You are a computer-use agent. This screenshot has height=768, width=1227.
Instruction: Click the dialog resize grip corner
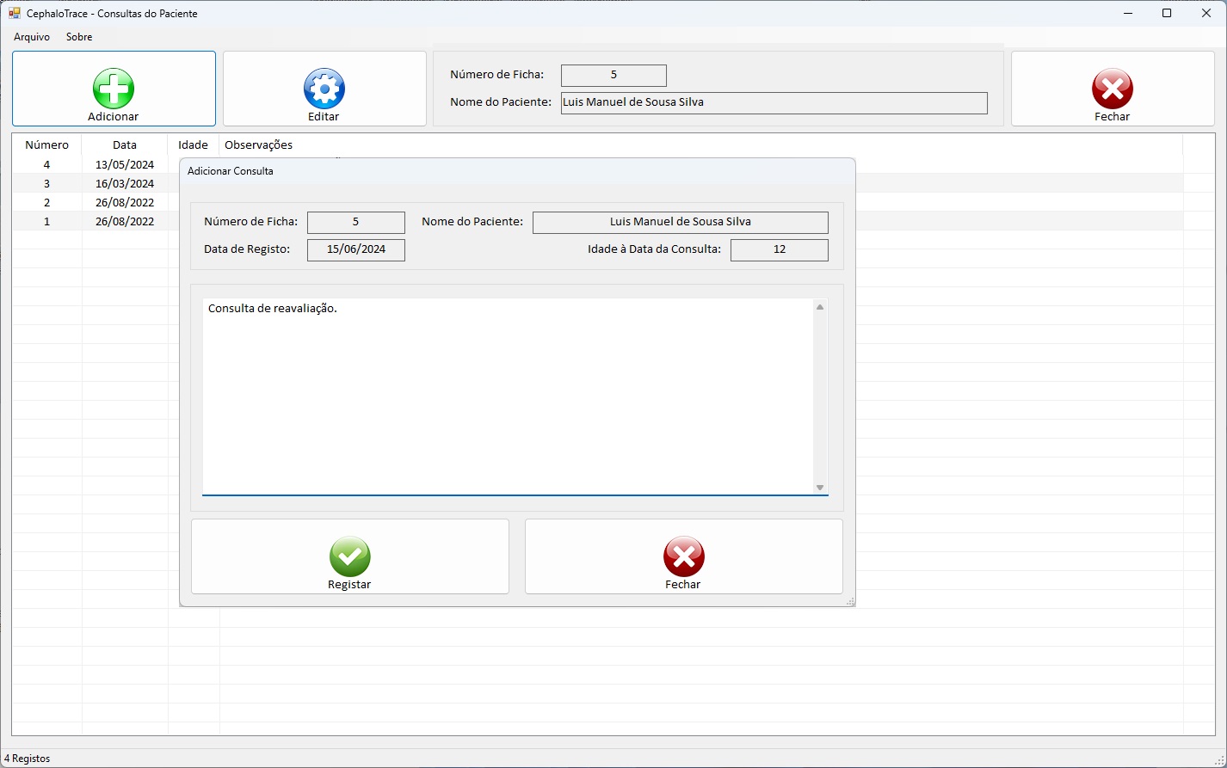(850, 602)
